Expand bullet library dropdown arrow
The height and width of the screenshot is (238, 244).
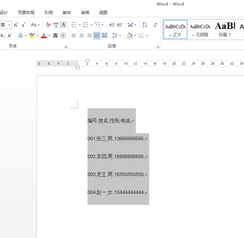point(80,25)
